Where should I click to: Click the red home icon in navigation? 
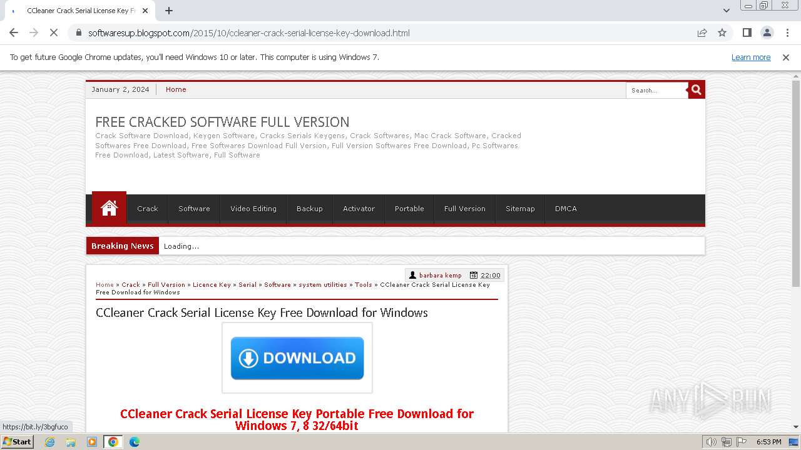point(109,208)
